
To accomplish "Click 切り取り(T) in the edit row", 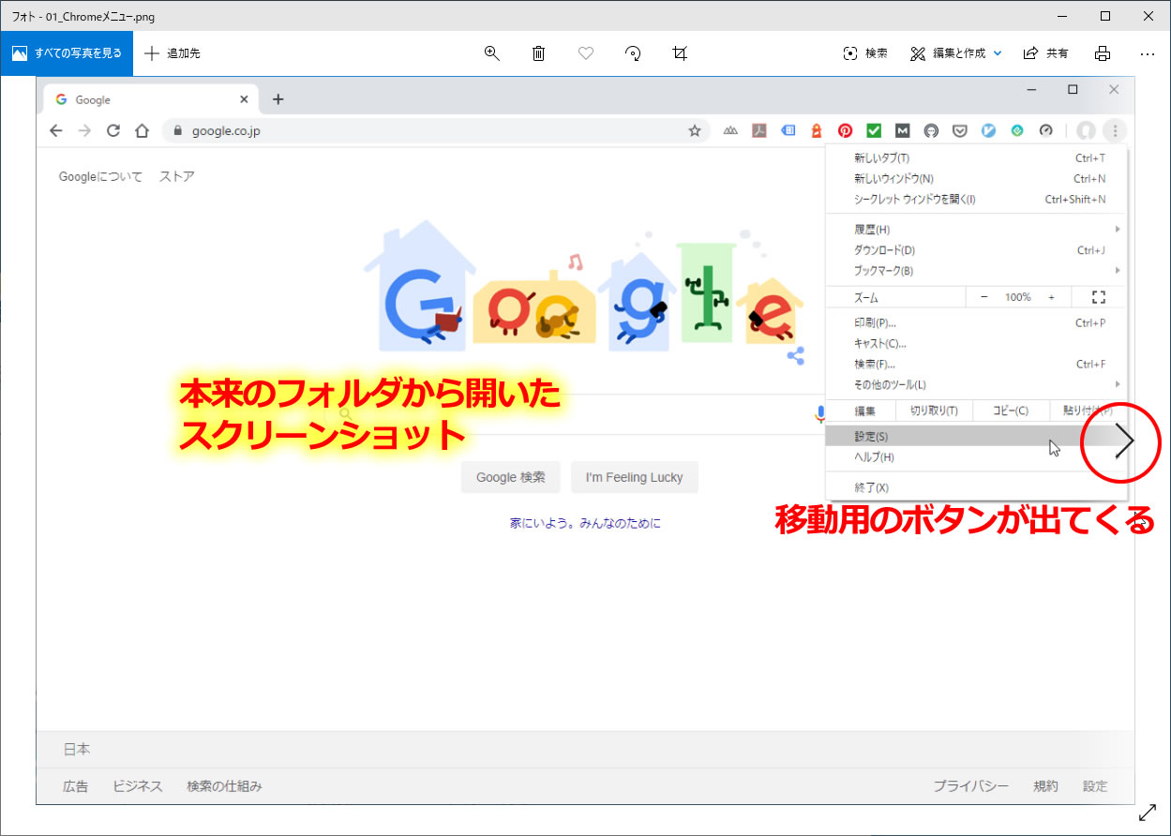I will [934, 411].
